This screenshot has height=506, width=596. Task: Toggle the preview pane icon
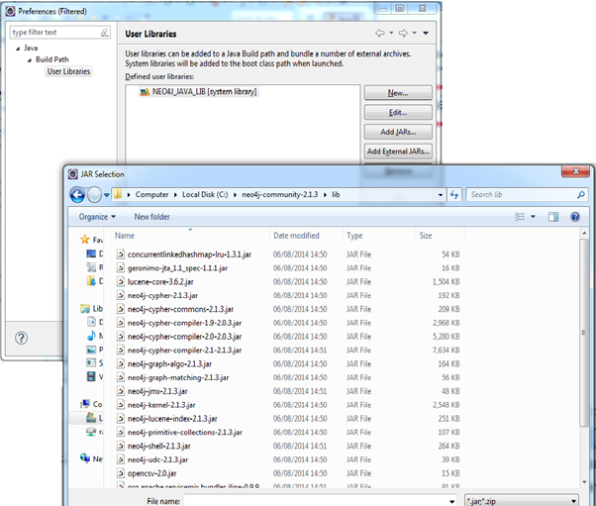pyautogui.click(x=553, y=217)
